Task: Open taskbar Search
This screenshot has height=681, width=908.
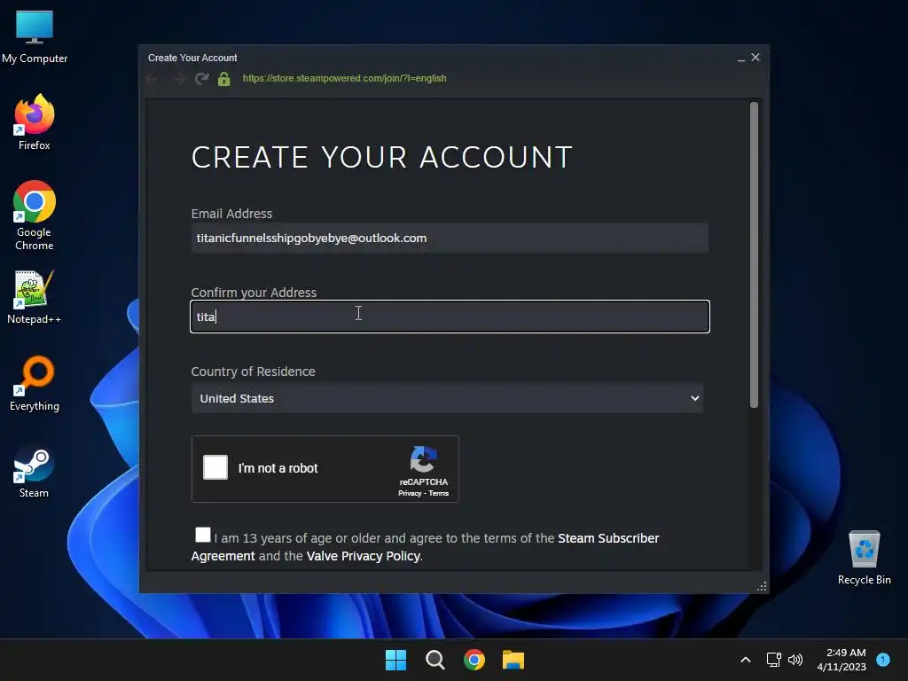Action: point(434,660)
